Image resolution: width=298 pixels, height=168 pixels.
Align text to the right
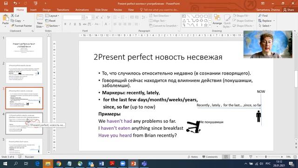click(125, 24)
